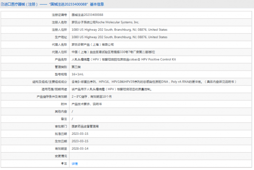Viewport: 254px width, 170px height.
Task: Open the 详情 details link
Action: [74, 164]
